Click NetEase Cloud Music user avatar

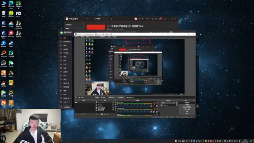(x=136, y=19)
